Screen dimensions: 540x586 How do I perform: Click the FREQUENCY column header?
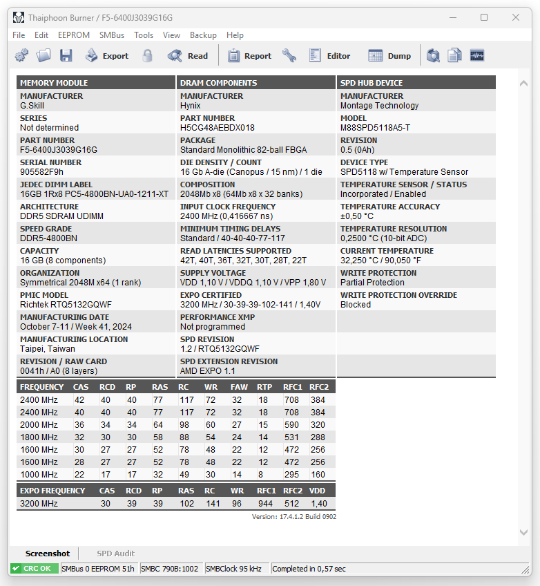point(42,387)
